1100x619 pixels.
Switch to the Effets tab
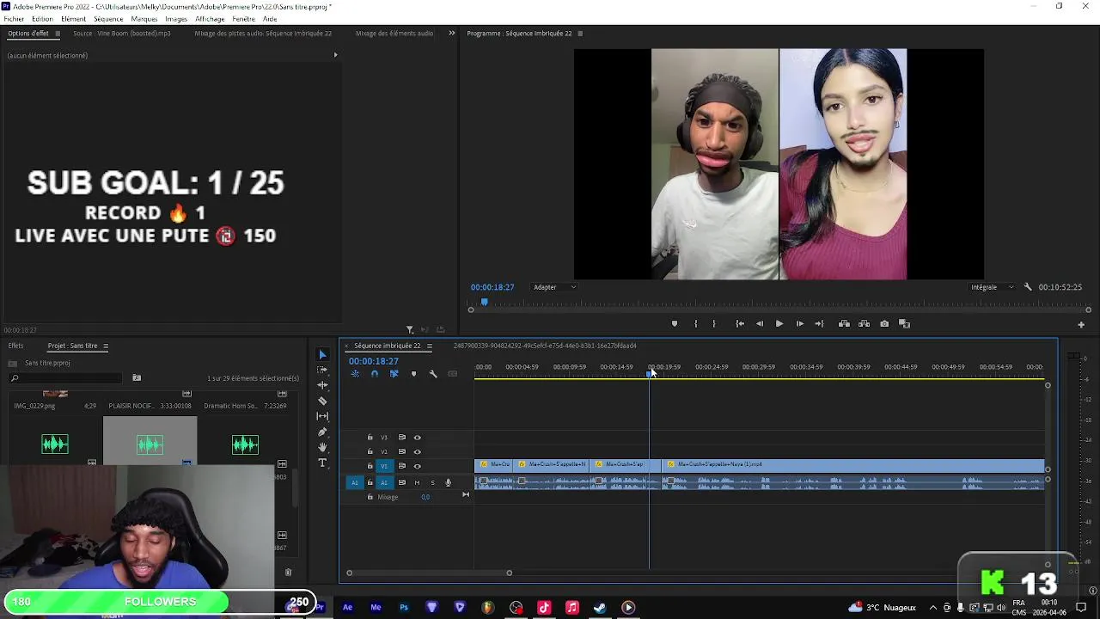coord(15,346)
